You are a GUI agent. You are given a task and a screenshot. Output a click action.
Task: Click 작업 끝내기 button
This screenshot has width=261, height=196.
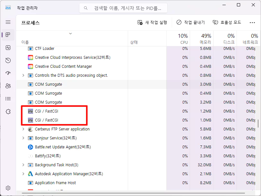click(x=190, y=22)
